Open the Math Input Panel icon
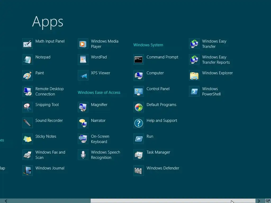 28,44
